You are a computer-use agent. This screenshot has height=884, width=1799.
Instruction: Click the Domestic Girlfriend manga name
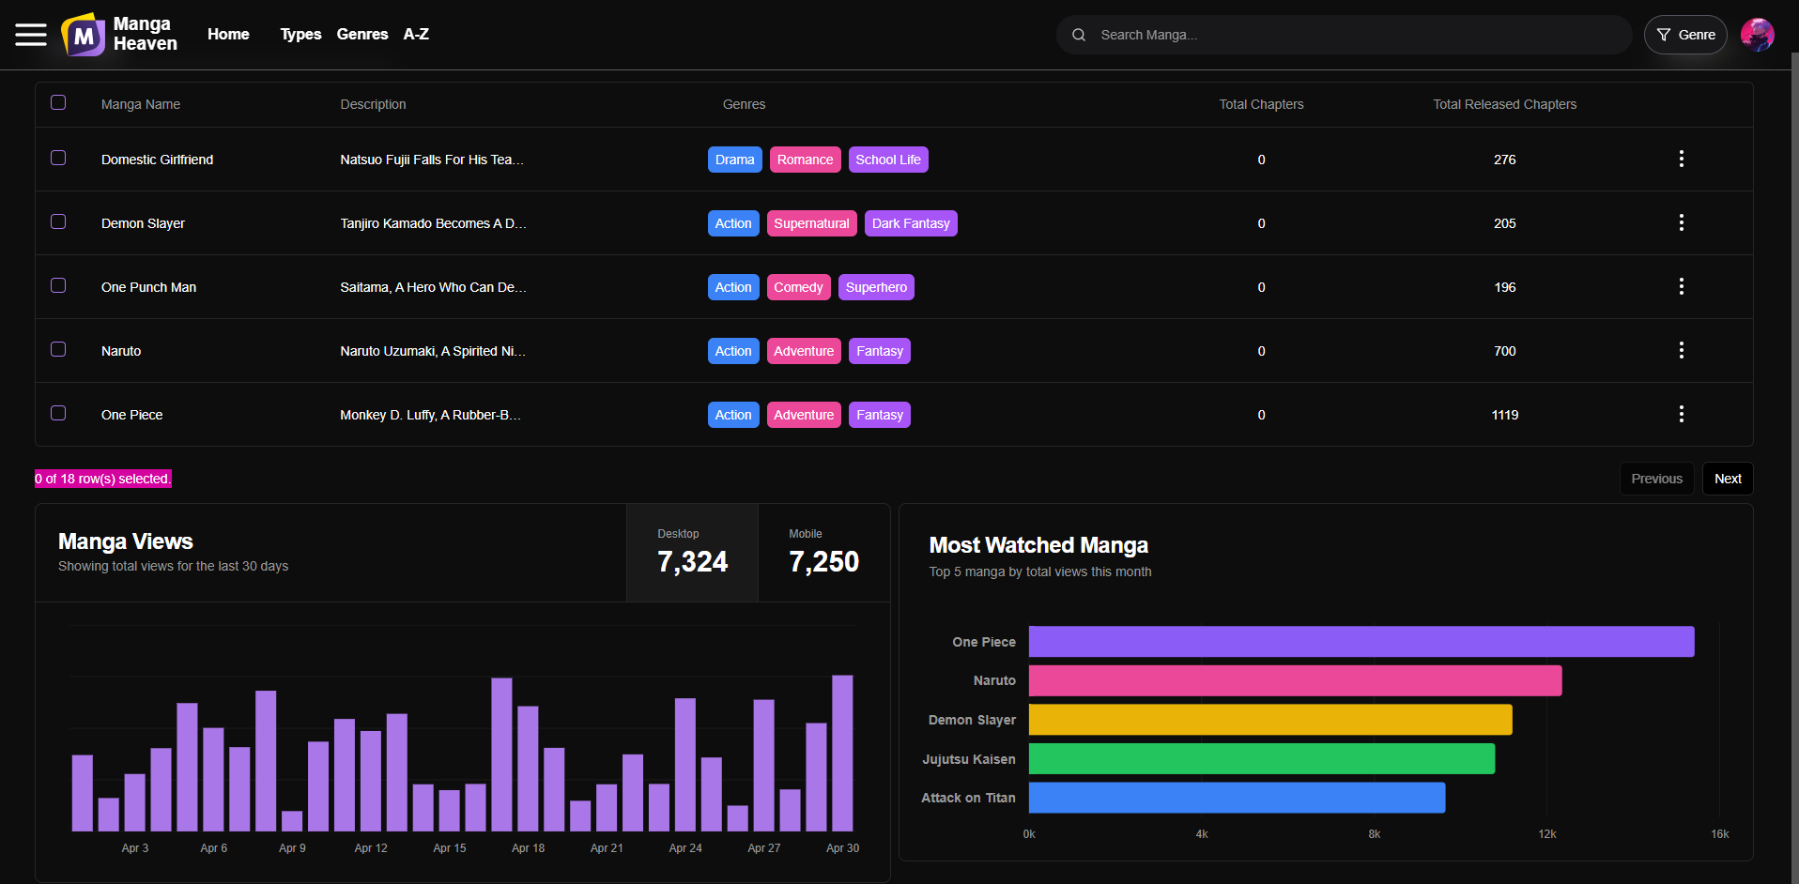tap(157, 160)
